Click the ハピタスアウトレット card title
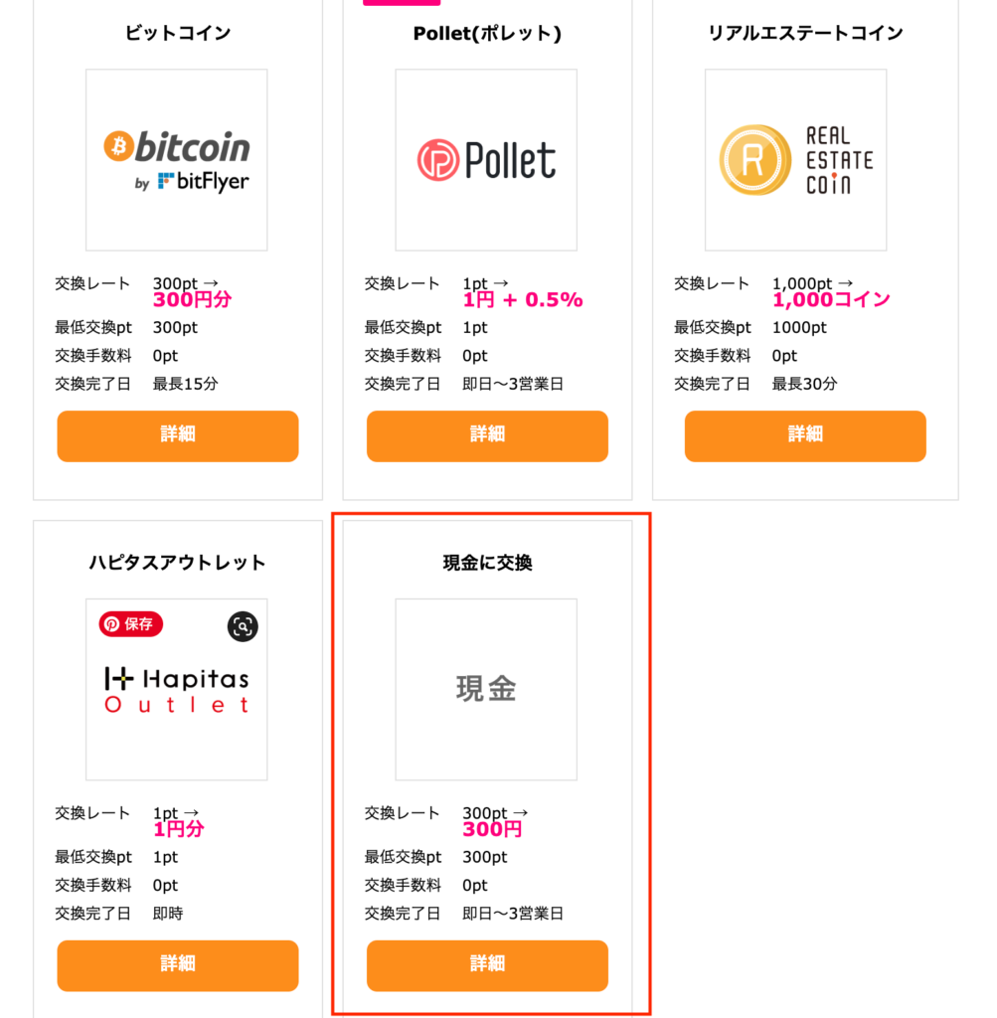Viewport: 997px width, 1018px height. click(x=178, y=563)
